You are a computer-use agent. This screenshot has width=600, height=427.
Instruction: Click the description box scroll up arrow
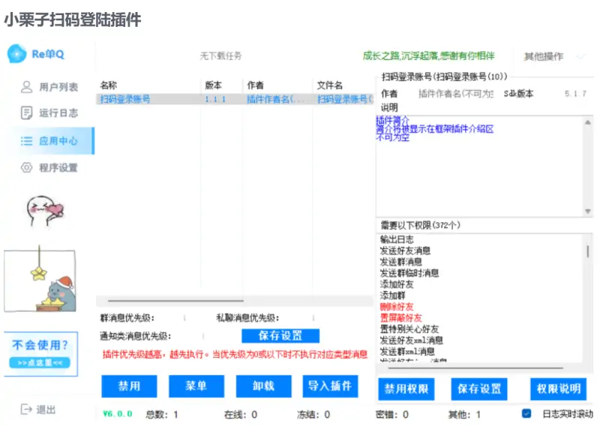tap(588, 122)
